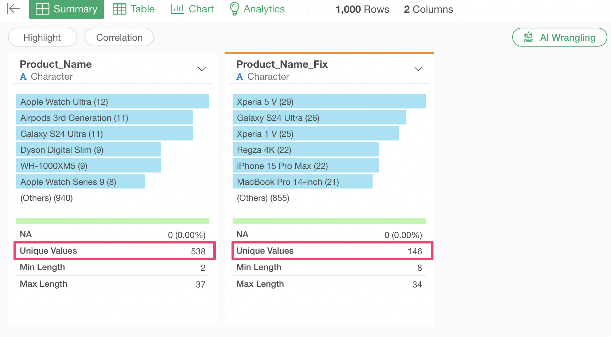
Task: Click Product_Name_Fix character type icon
Action: (x=240, y=77)
